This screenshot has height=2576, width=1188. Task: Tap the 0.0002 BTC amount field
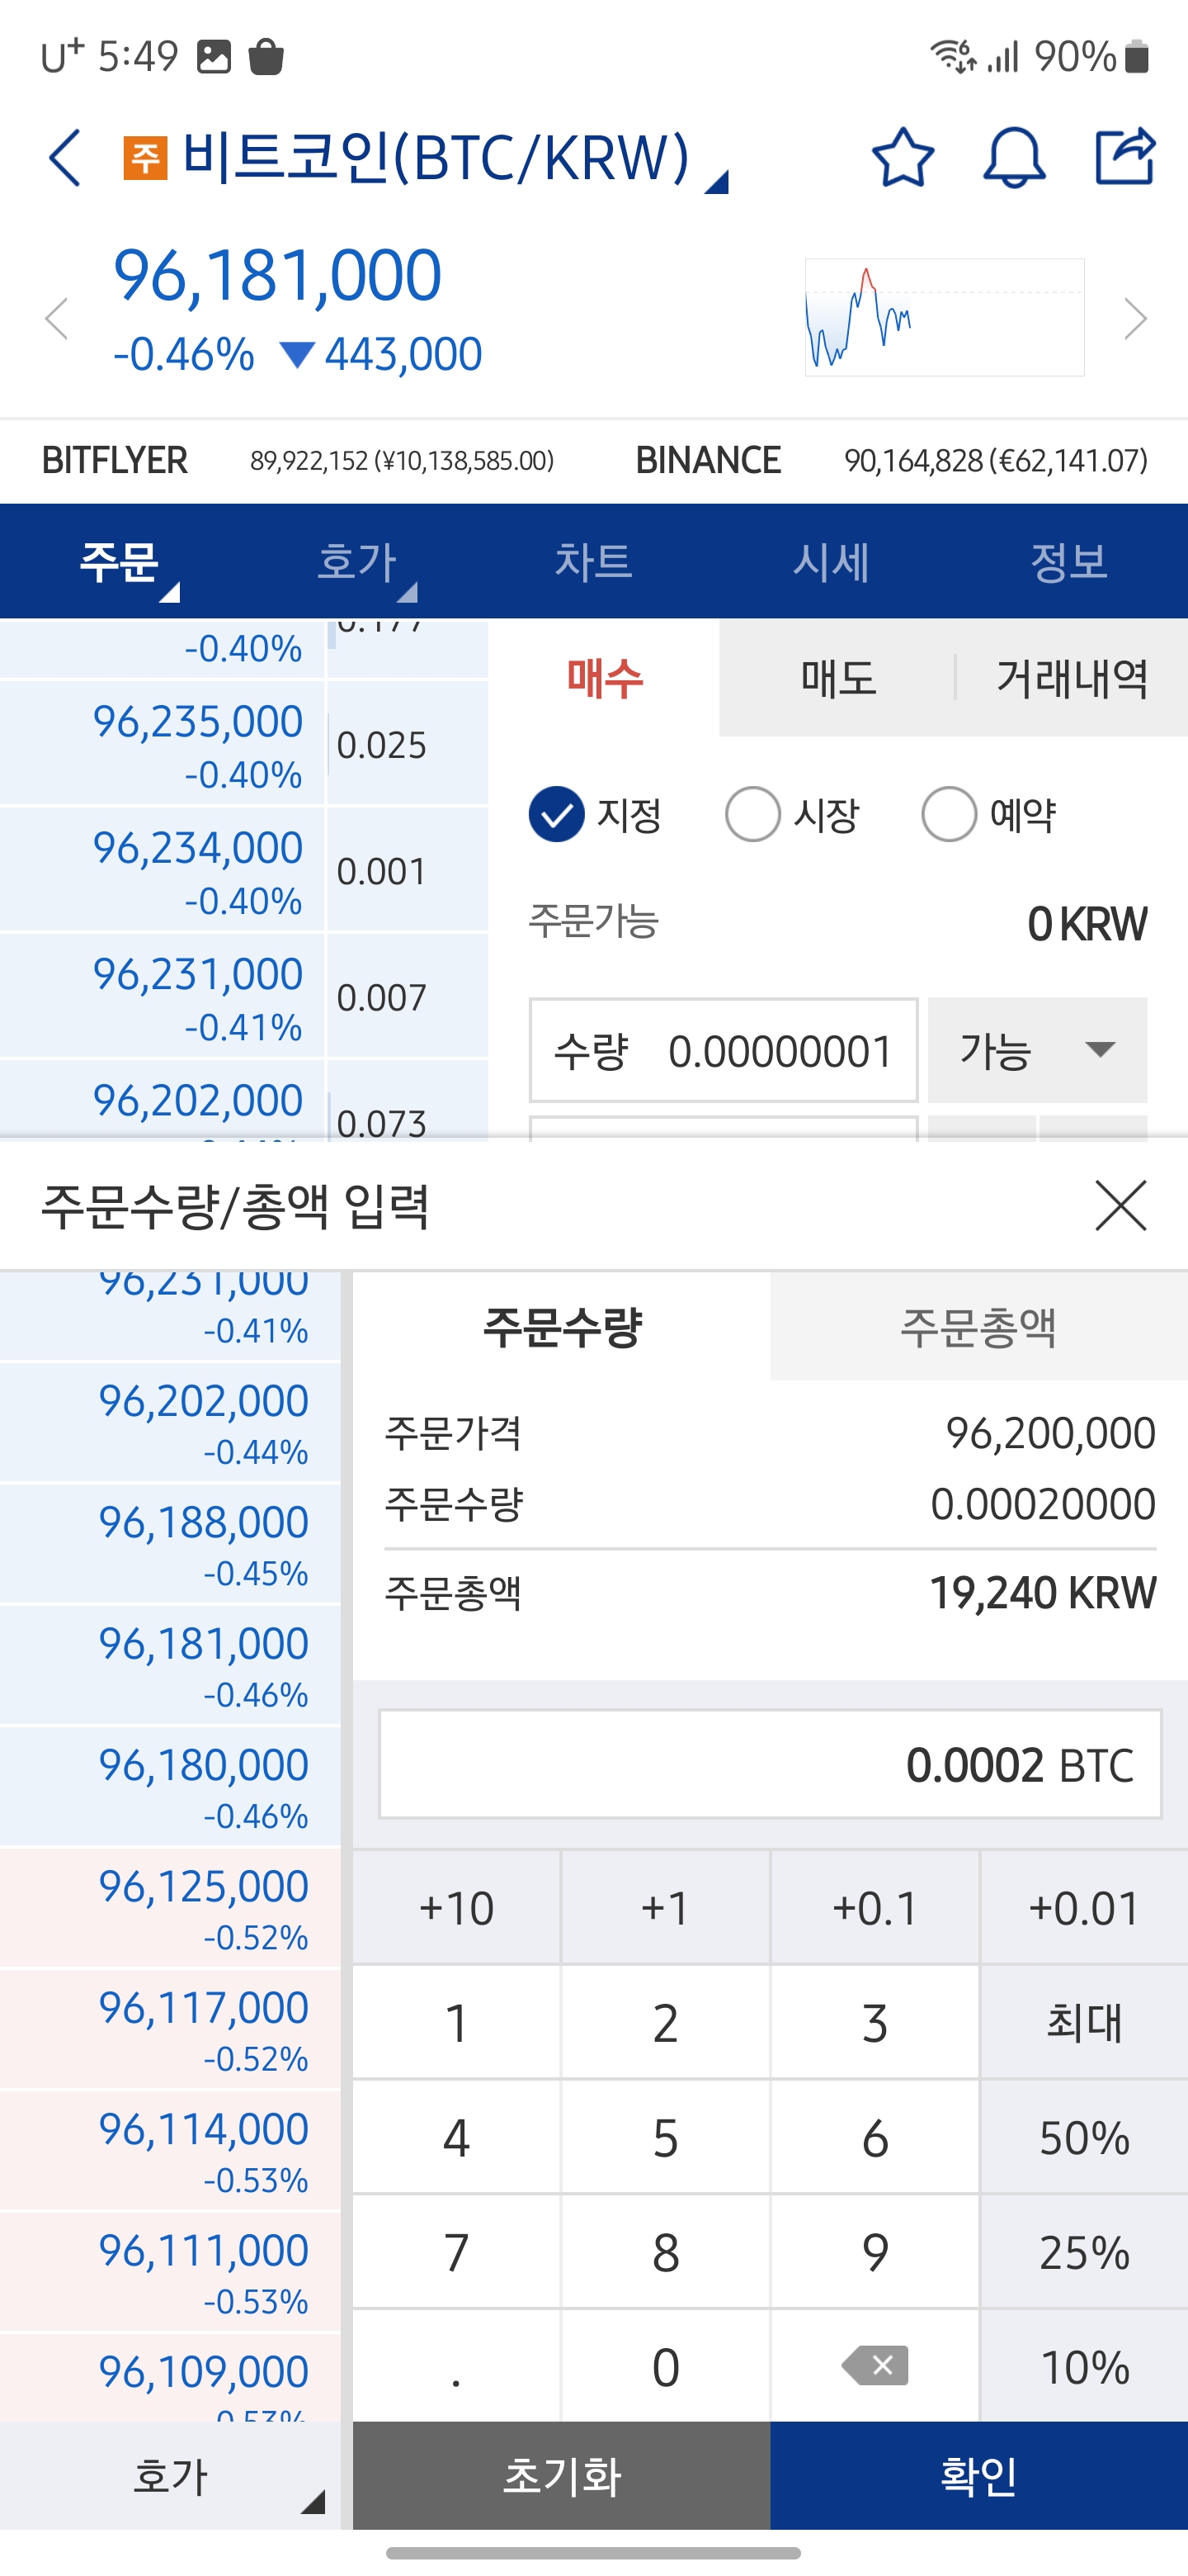(x=770, y=1764)
